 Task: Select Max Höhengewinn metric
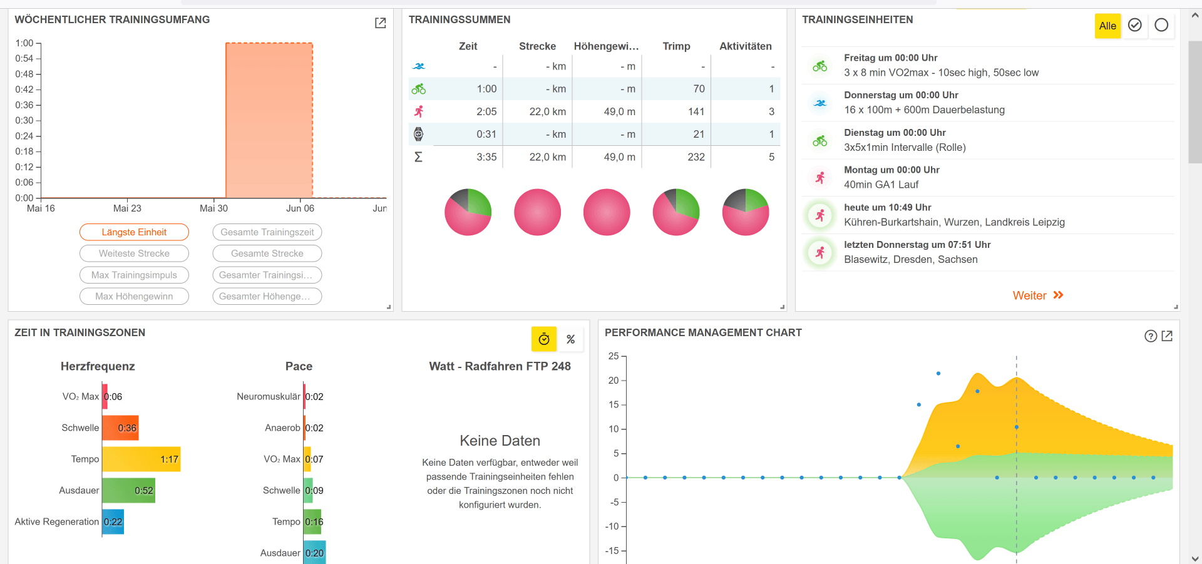[134, 296]
